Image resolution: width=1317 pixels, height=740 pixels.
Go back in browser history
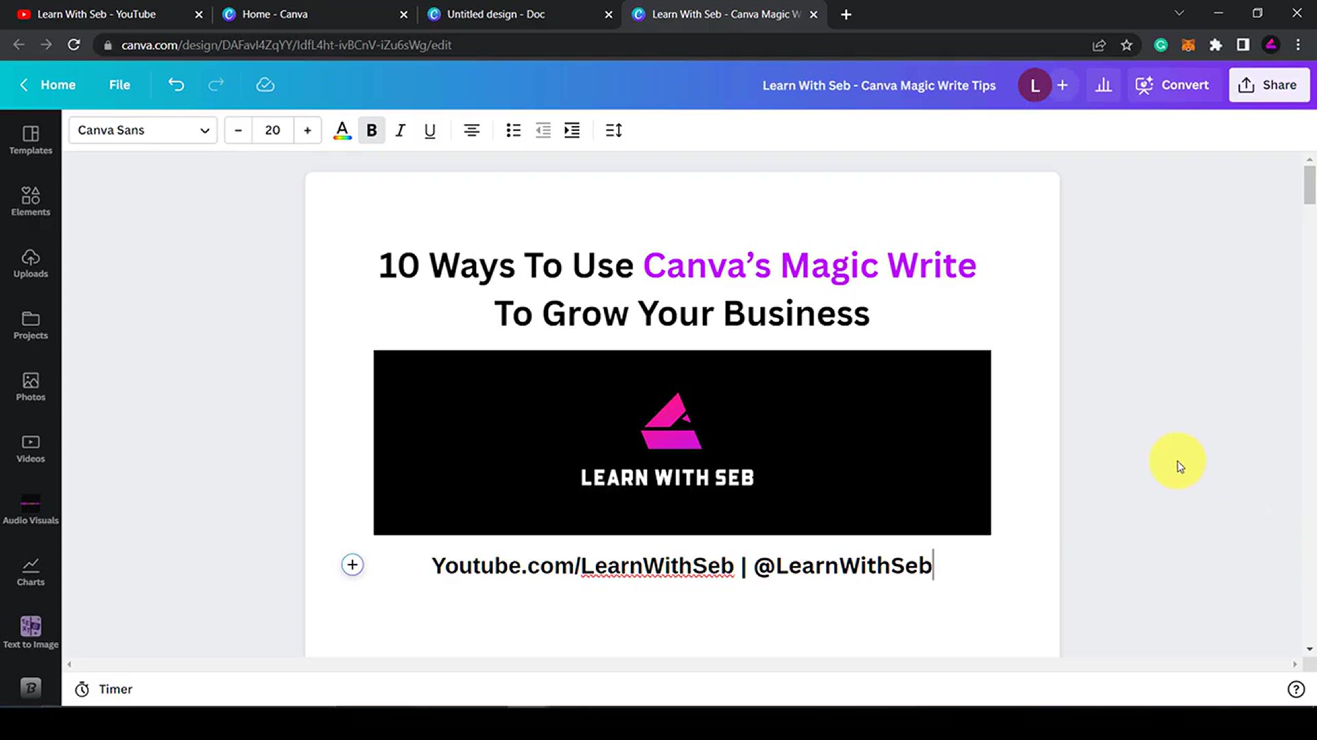tap(19, 45)
